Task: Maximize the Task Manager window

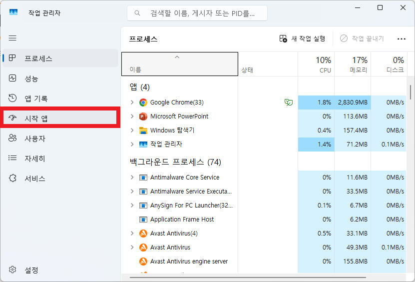Action: coord(380,7)
